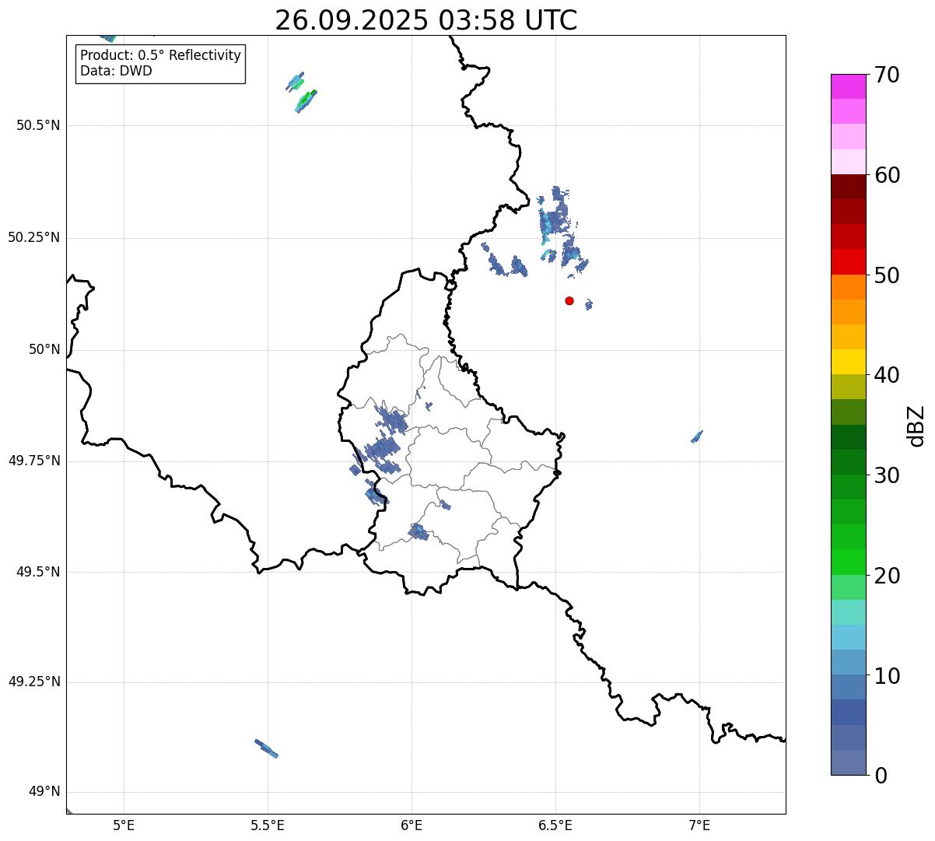Screen dimensions: 935x841
Task: Click the "Data: DWD" label
Action: (x=116, y=71)
